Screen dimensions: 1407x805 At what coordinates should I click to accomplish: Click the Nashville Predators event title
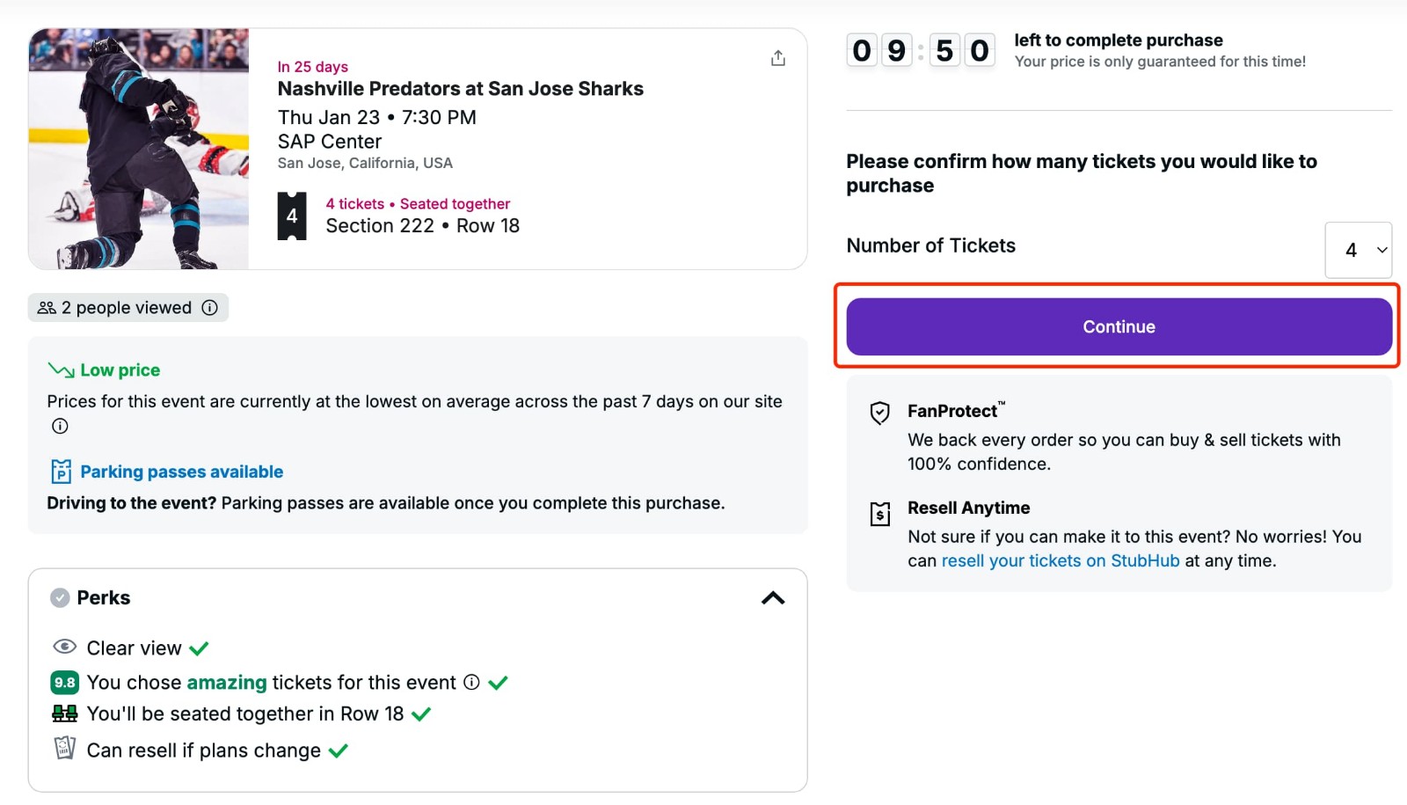(460, 88)
